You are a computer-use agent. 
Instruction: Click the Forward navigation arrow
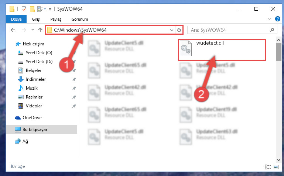tap(24, 30)
